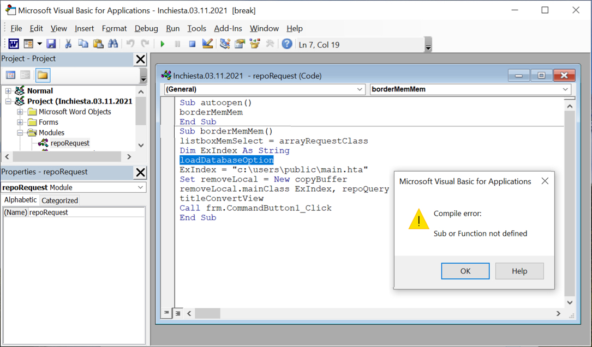The width and height of the screenshot is (592, 347).
Task: Click the View Object icon in Project panel
Action: click(25, 75)
